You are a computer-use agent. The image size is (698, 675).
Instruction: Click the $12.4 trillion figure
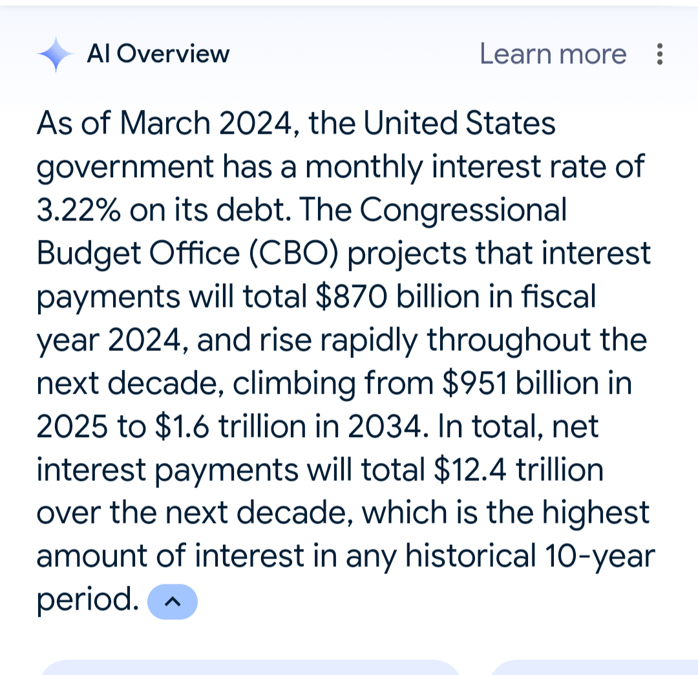pos(518,470)
